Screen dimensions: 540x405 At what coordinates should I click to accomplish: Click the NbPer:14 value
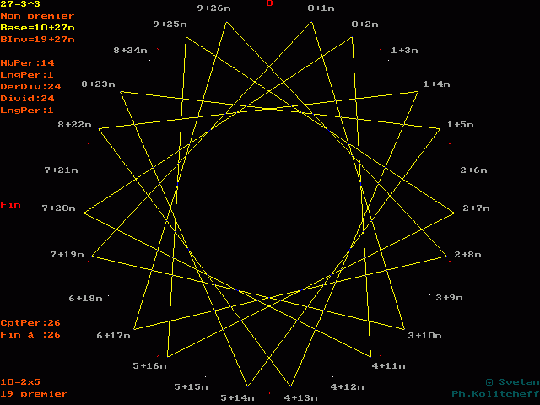tap(27, 63)
